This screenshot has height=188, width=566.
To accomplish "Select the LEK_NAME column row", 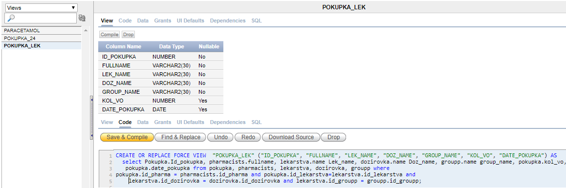I will (x=161, y=74).
